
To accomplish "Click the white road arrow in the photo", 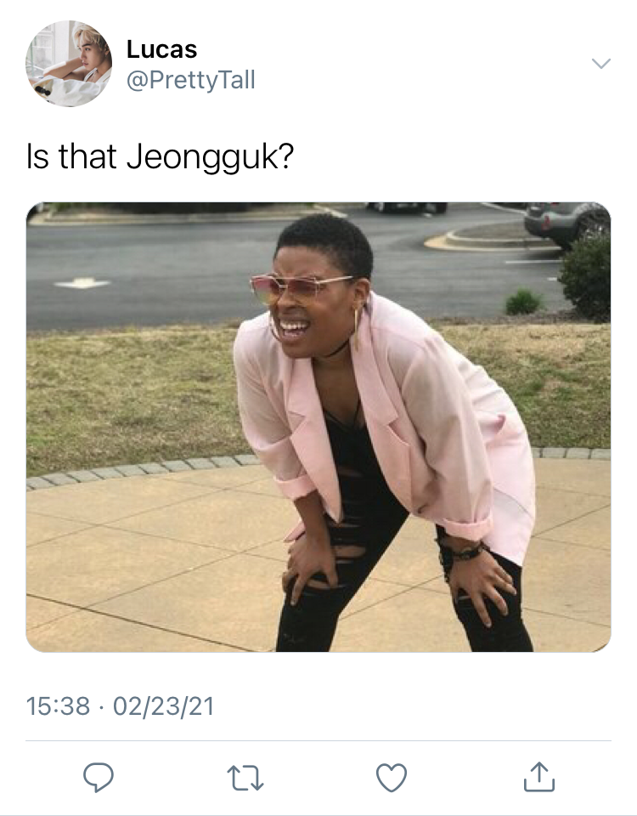I will [82, 283].
